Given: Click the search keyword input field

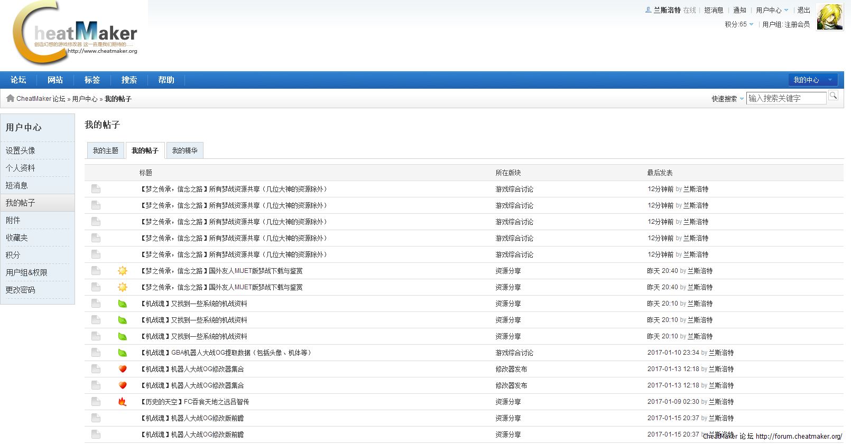Looking at the screenshot, I should click(786, 98).
